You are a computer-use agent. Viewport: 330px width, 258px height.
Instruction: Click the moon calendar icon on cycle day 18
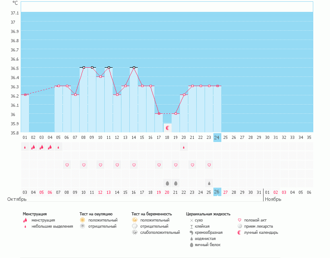point(167,127)
